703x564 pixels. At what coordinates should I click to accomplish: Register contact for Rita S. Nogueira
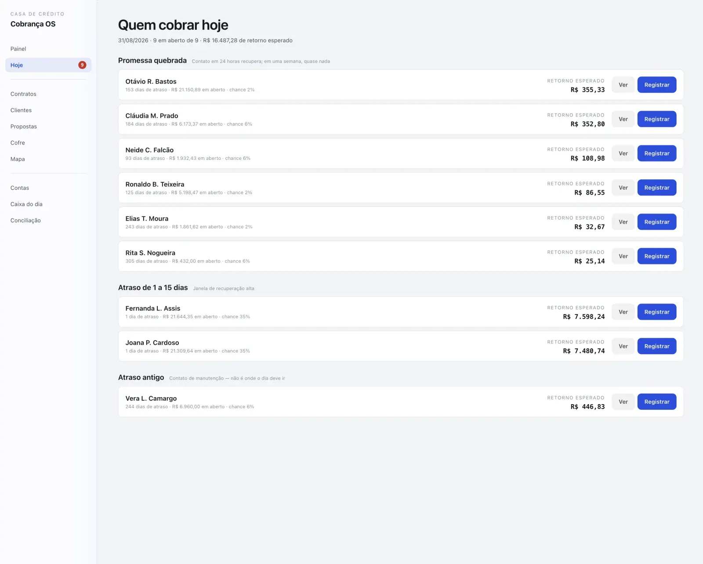[657, 256]
